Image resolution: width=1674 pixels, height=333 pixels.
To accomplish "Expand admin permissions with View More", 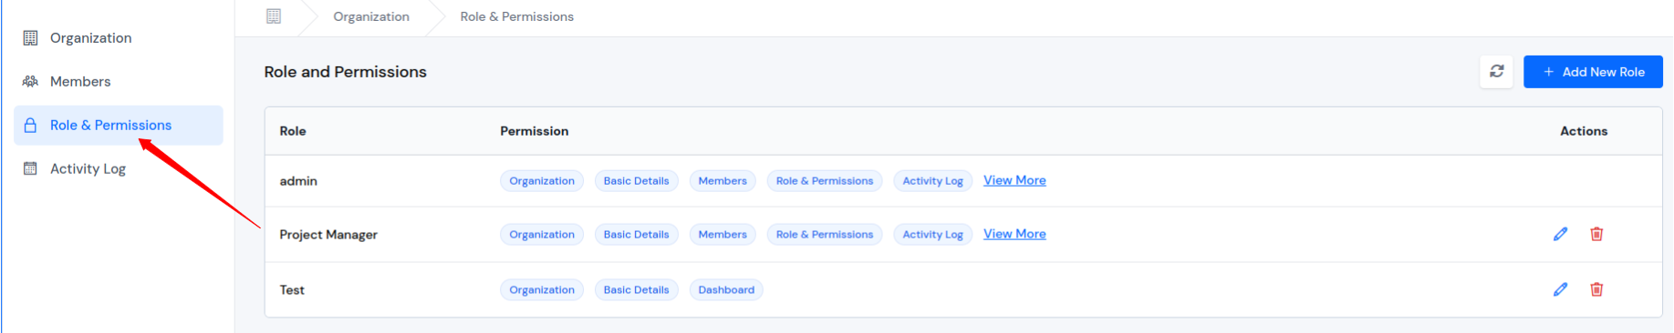I will tap(1014, 180).
